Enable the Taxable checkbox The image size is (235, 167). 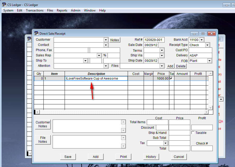point(193,133)
